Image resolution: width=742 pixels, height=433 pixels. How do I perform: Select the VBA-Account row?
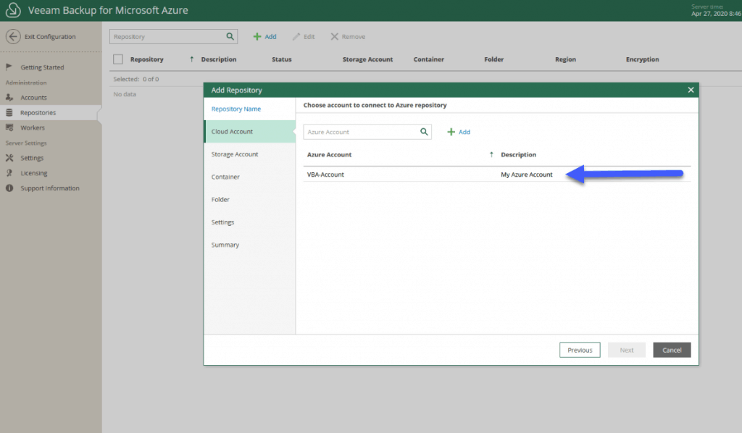[x=497, y=175]
